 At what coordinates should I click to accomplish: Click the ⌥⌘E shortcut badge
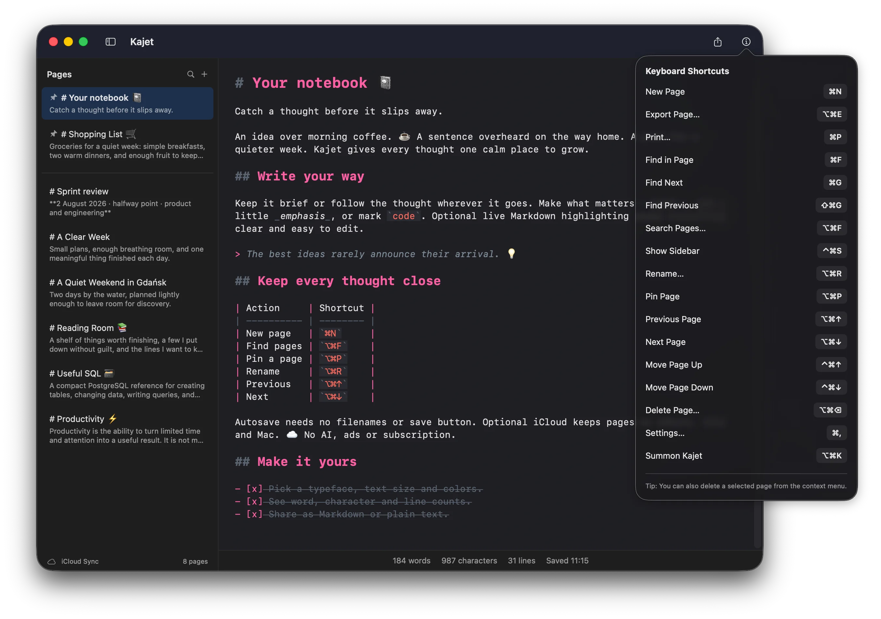click(x=832, y=114)
